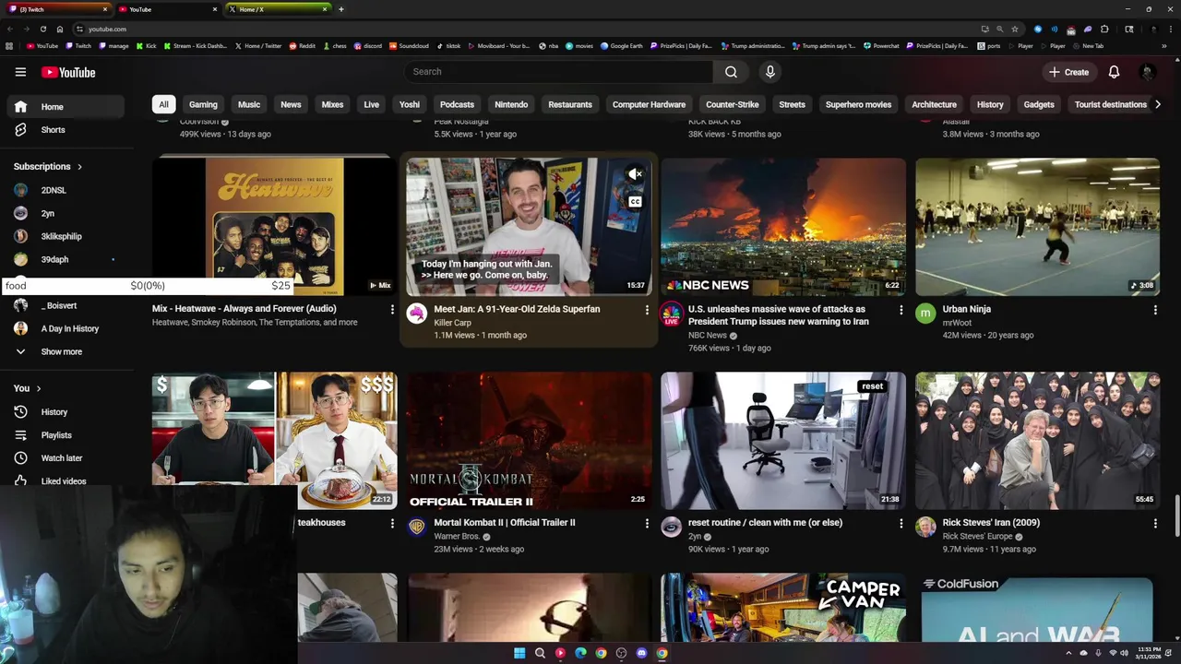Open Rick Steves' Europe channel avatar
Image resolution: width=1181 pixels, height=664 pixels.
[925, 527]
